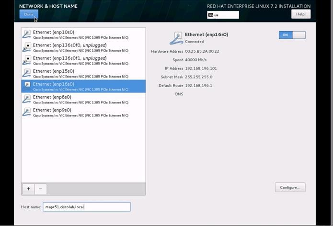333x226 pixels.
Task: Click the default route 192.168.196.1
Action: coord(198,86)
